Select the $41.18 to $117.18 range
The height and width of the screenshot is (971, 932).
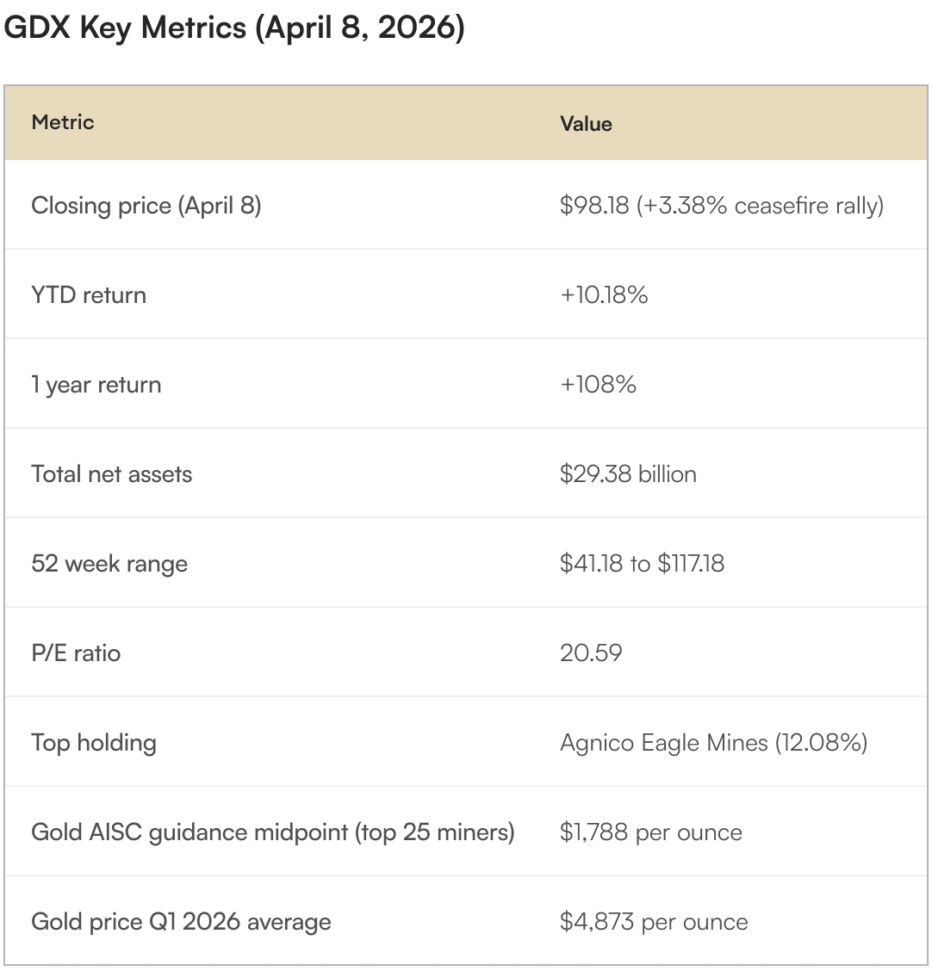coord(642,564)
